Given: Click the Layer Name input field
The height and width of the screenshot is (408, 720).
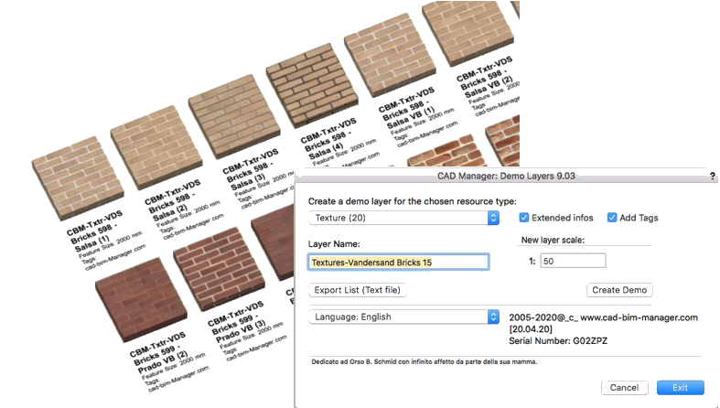Looking at the screenshot, I should [398, 262].
